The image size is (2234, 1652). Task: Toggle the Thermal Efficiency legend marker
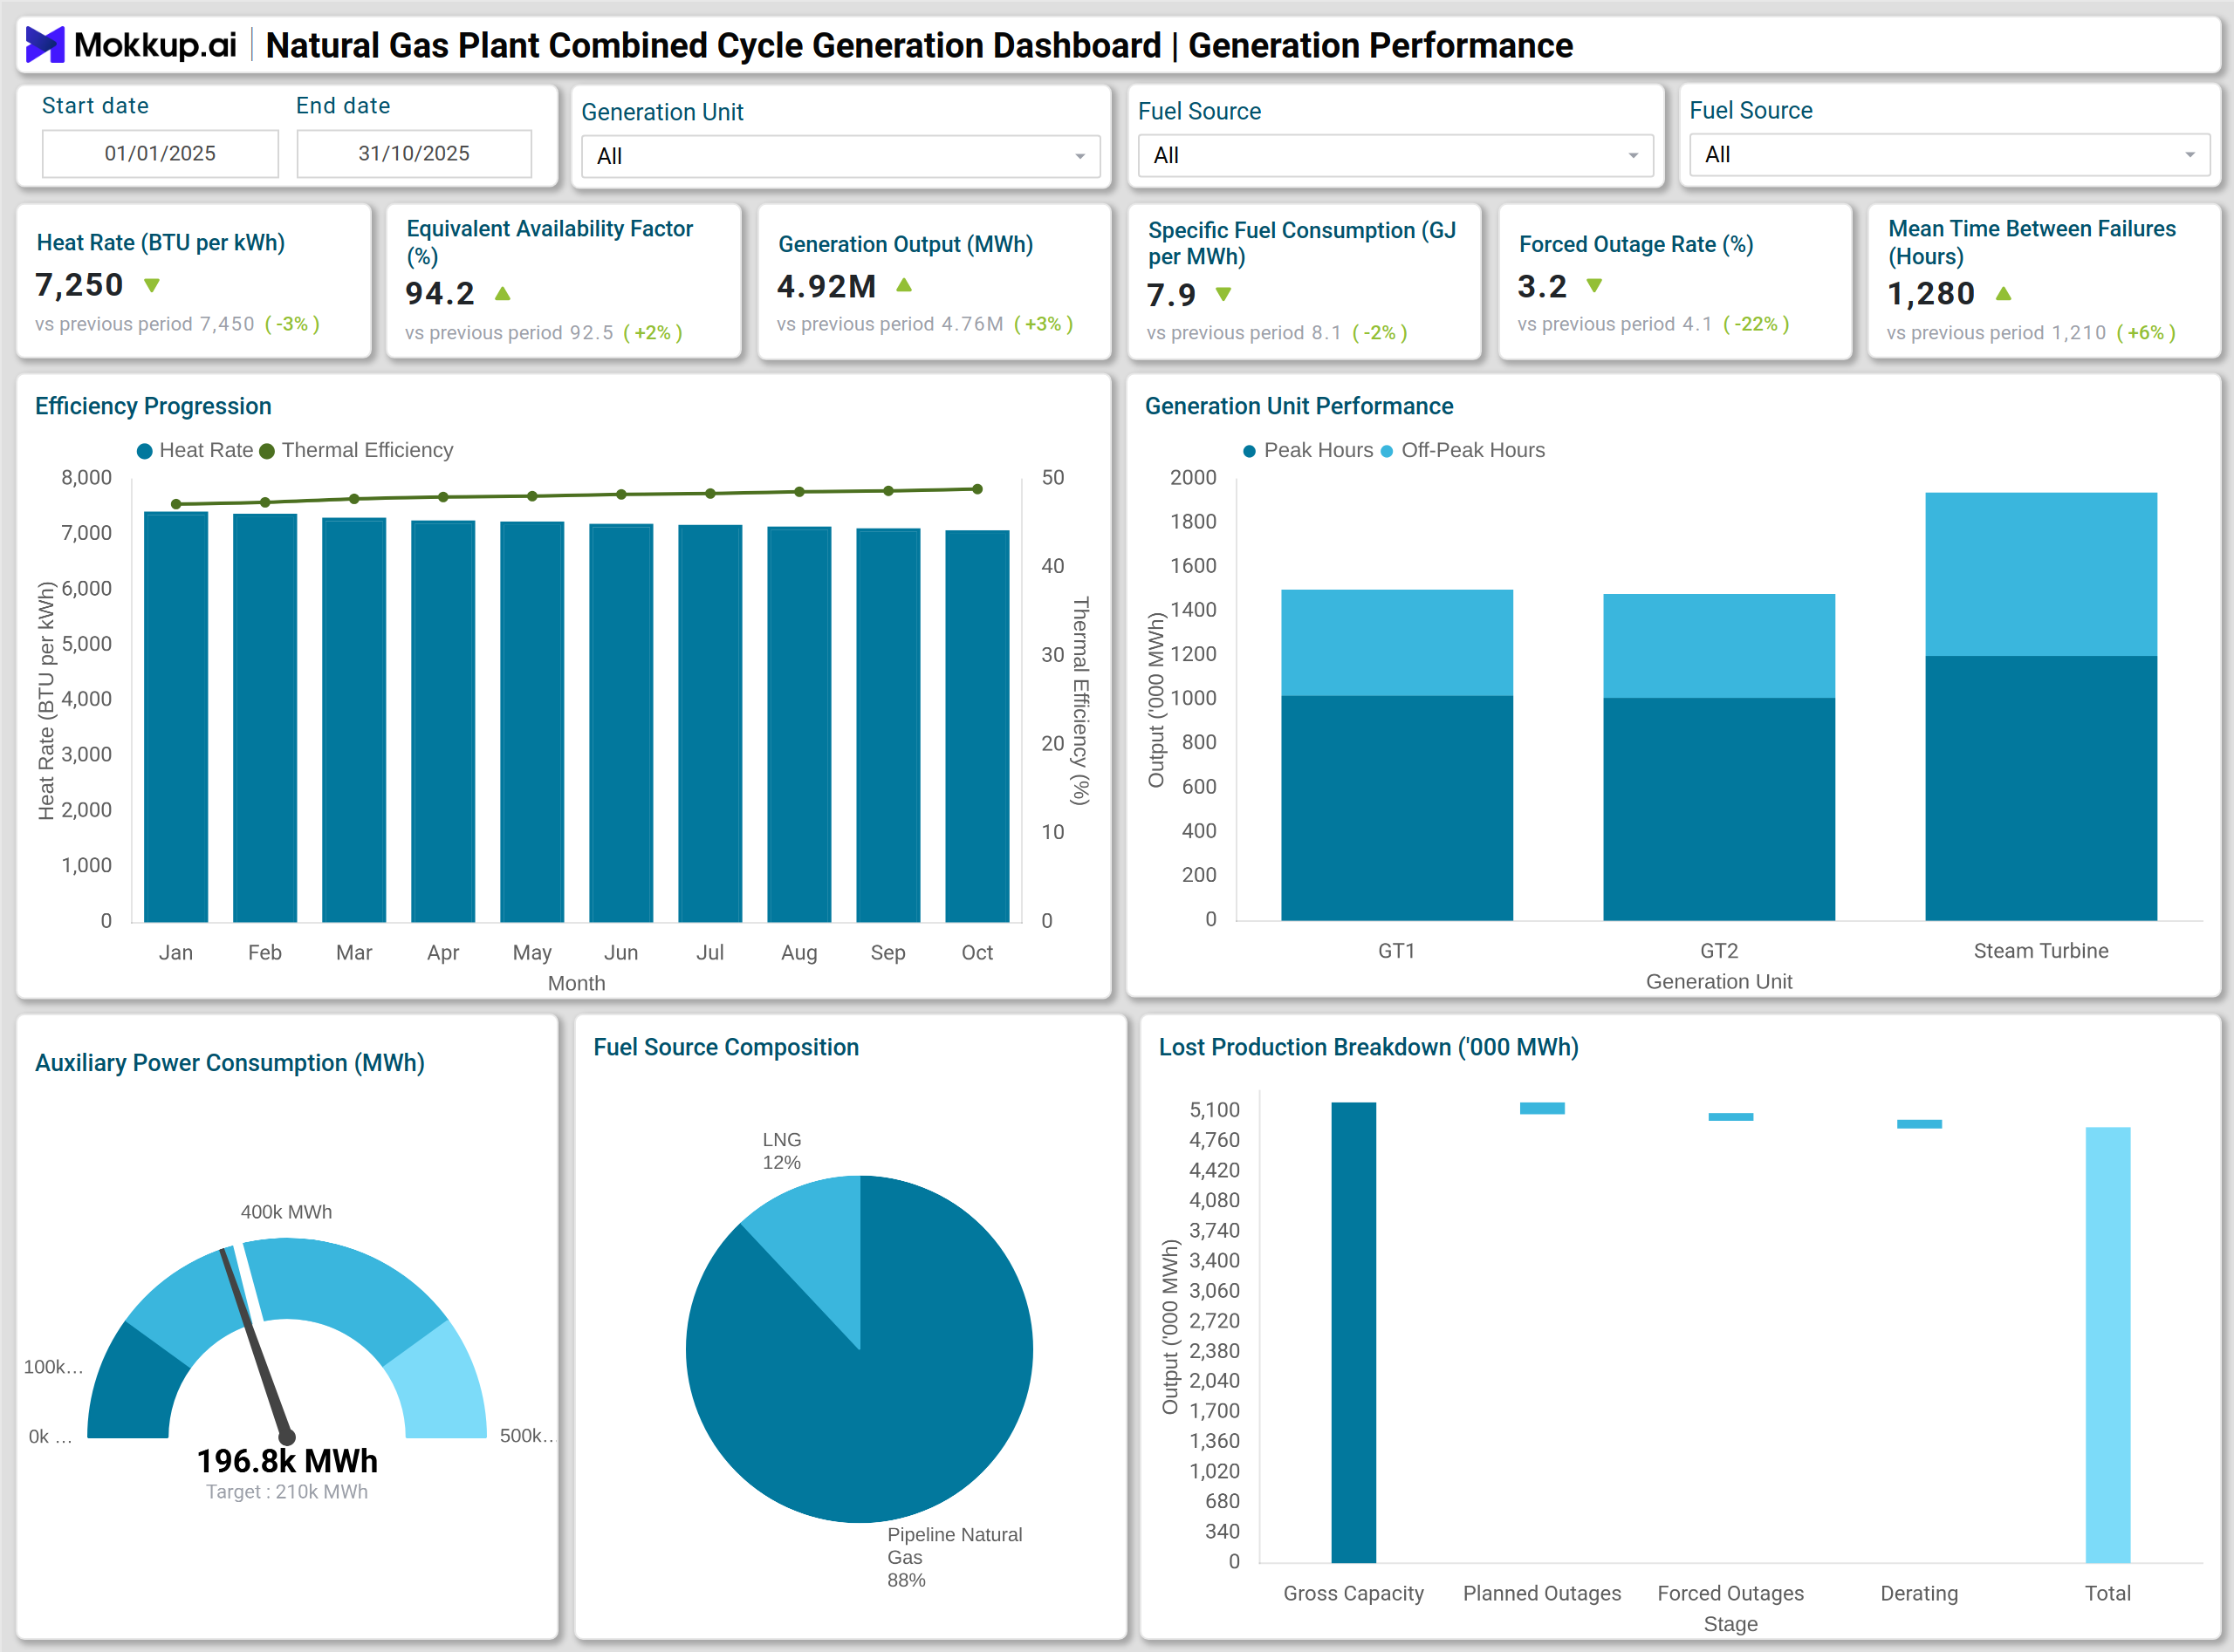coord(267,451)
